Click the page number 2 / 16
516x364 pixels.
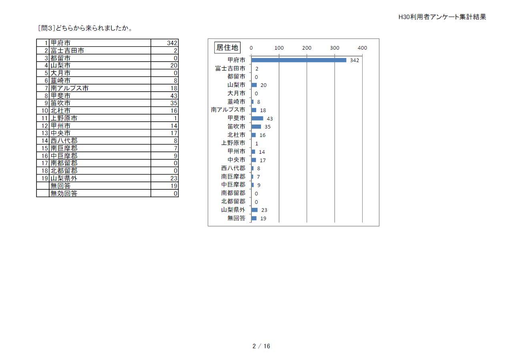pos(261,346)
